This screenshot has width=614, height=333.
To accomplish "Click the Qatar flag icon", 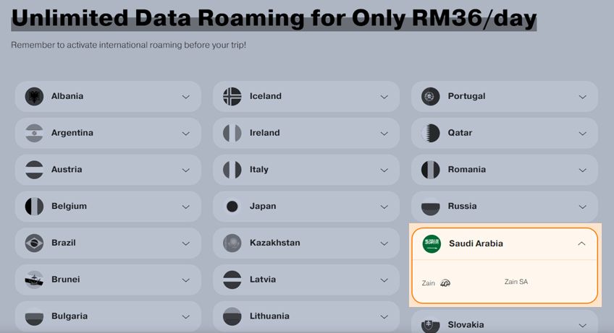I will pyautogui.click(x=430, y=133).
